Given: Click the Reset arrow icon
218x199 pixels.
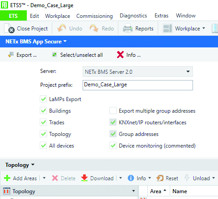Looking at the screenshot, I should click(x=160, y=178).
